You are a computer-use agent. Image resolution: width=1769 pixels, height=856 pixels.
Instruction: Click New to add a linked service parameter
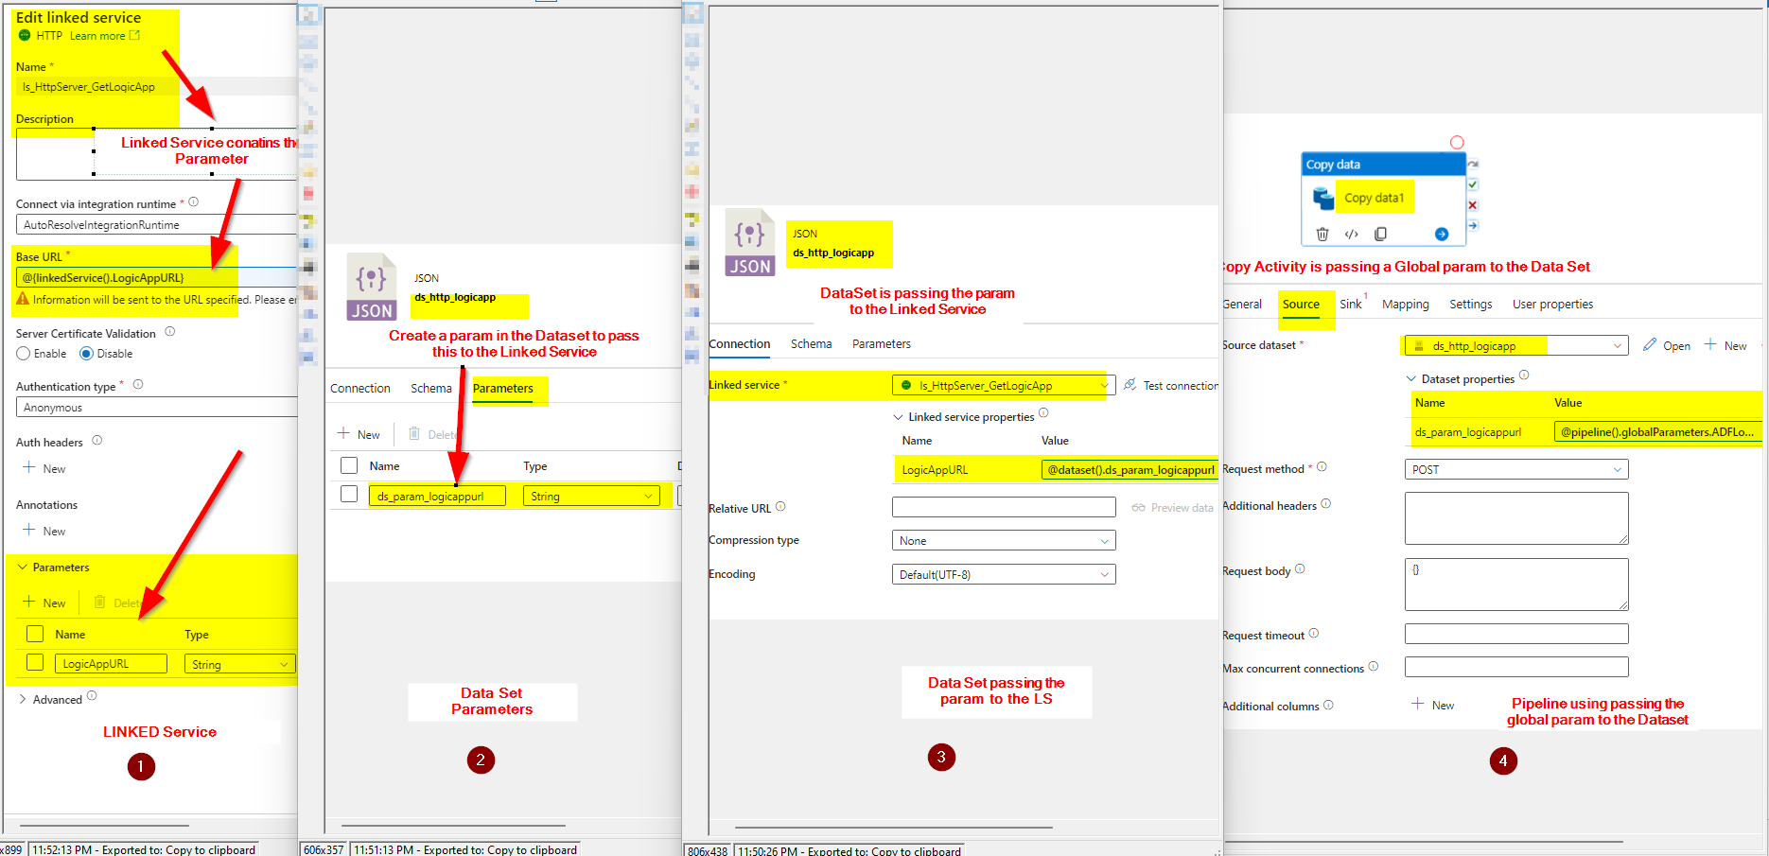(44, 602)
